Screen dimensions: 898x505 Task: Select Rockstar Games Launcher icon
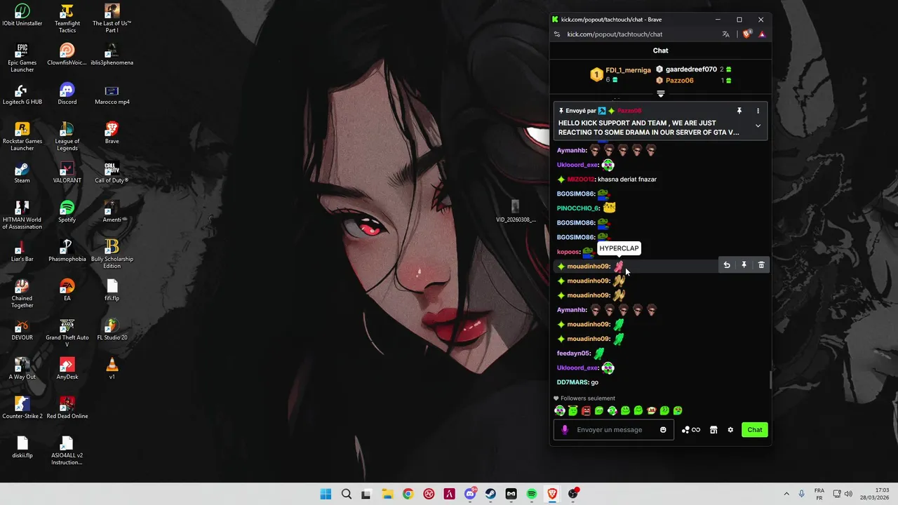click(22, 137)
